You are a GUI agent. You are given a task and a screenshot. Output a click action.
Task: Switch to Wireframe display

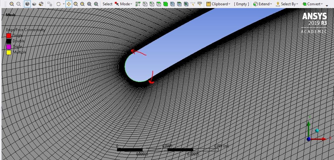click(x=41, y=4)
